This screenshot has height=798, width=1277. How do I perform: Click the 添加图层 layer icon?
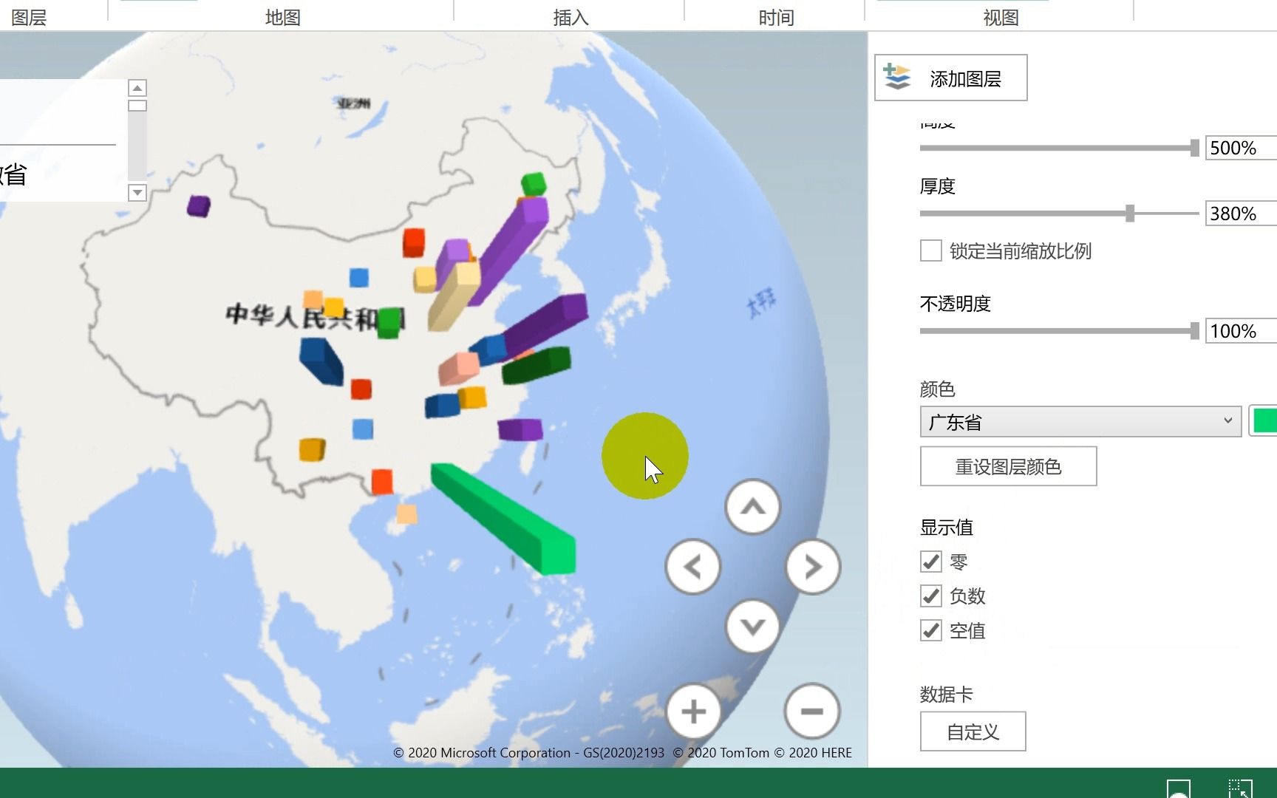click(x=897, y=77)
